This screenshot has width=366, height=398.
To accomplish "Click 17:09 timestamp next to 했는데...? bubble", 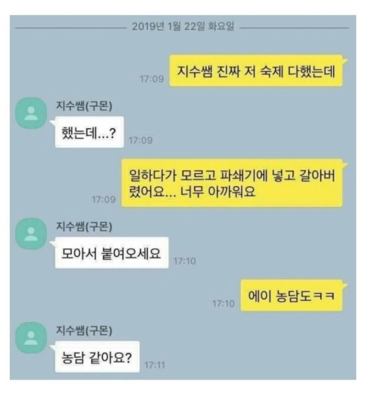I will (x=141, y=140).
